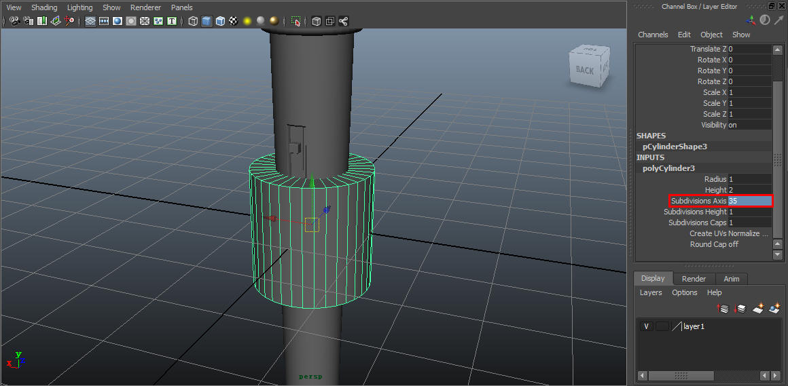Click the Scale Y value field

[749, 103]
